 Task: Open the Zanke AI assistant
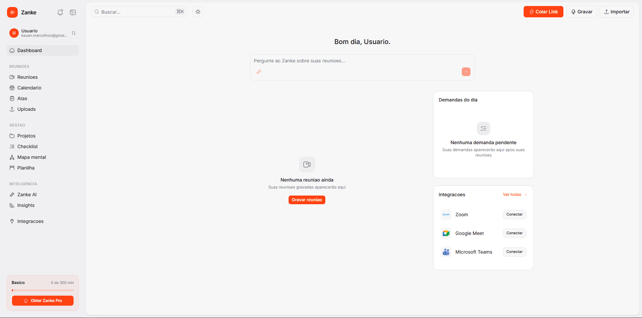pyautogui.click(x=27, y=194)
